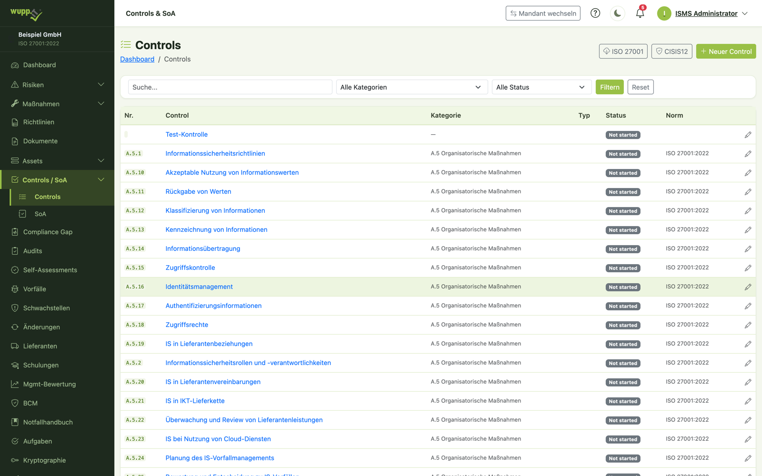Open Notfallhandbuch in sidebar

(x=57, y=422)
